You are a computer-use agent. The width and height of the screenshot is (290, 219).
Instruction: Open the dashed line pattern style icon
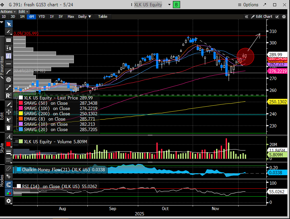[x=9, y=160]
